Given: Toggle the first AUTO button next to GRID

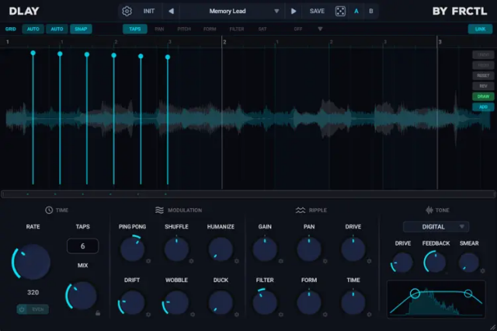Looking at the screenshot, I should click(x=33, y=29).
